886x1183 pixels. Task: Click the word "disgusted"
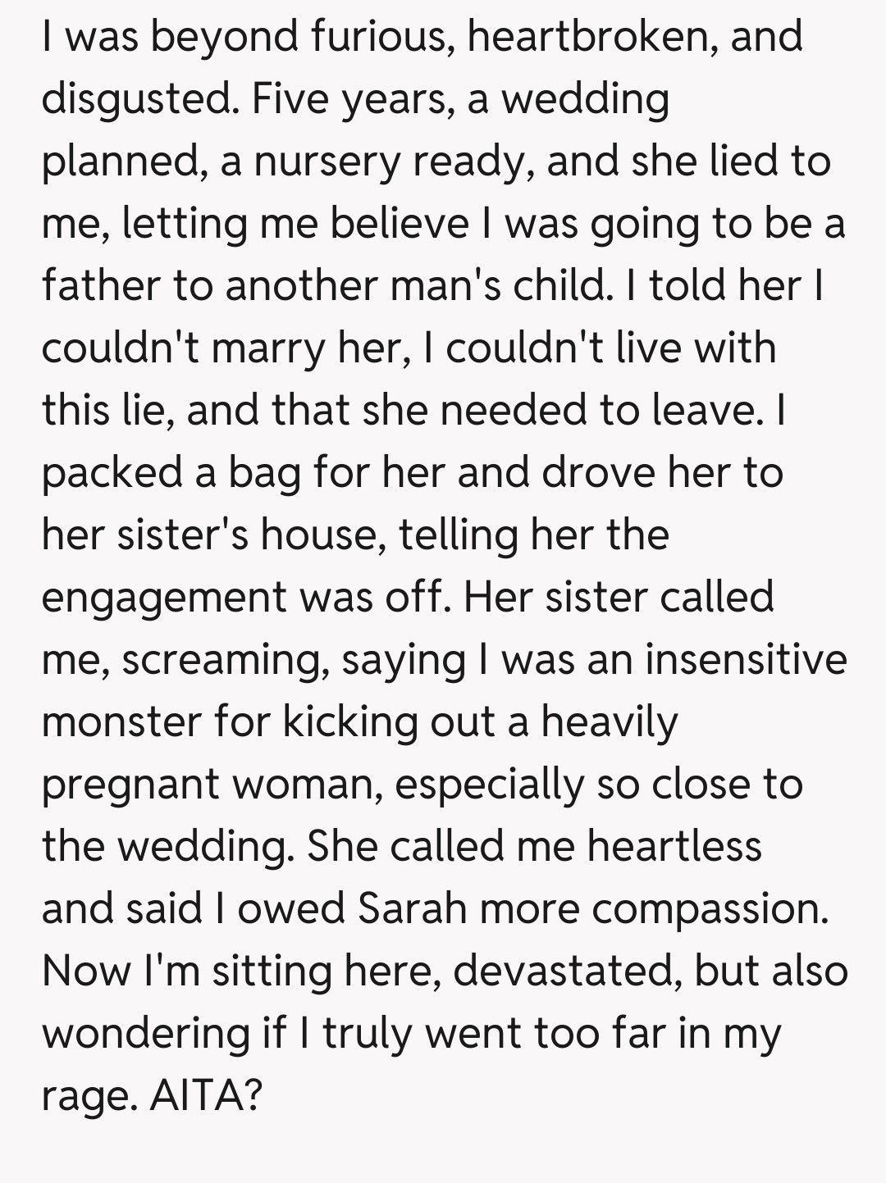click(x=139, y=99)
